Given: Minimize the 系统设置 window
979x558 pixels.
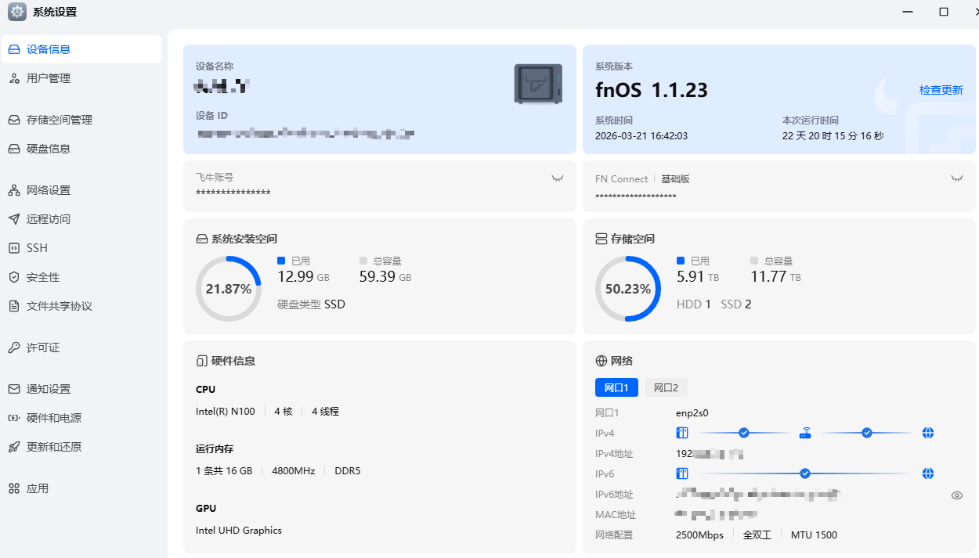Looking at the screenshot, I should (908, 12).
